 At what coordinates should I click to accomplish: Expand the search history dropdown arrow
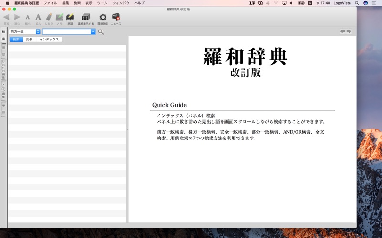93,31
